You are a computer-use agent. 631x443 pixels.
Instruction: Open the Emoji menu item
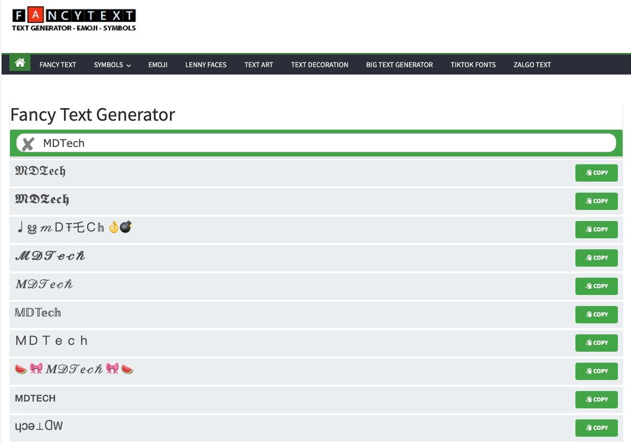[158, 65]
